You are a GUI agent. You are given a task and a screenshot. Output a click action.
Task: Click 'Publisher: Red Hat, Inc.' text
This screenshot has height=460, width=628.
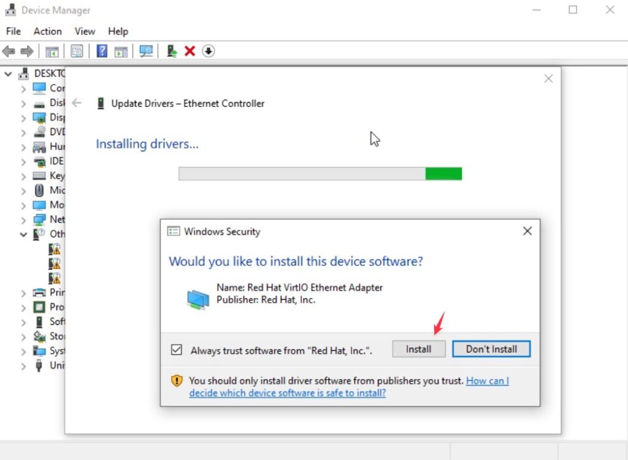(x=266, y=300)
